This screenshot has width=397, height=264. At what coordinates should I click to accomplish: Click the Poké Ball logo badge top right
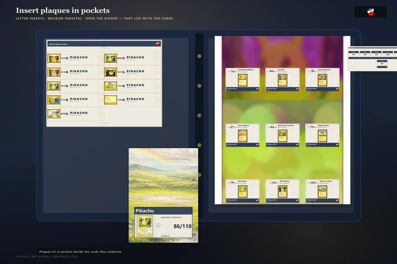371,12
